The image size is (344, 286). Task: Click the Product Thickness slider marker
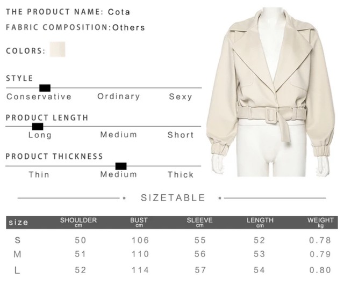pos(121,166)
